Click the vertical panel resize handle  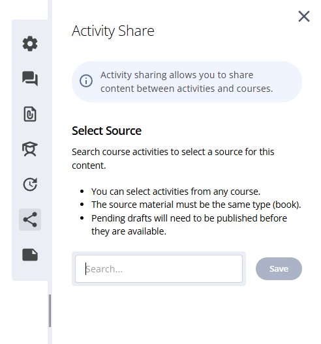[50, 311]
